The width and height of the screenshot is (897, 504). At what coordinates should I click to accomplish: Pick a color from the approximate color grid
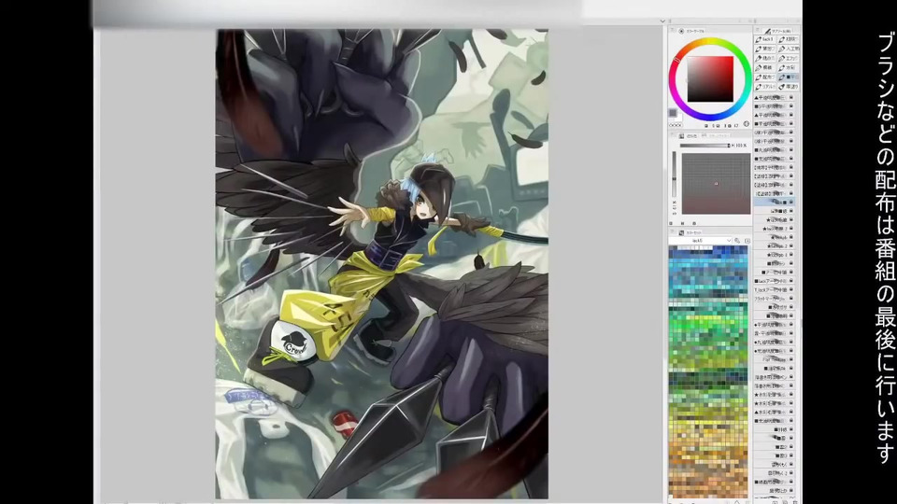coord(717,184)
